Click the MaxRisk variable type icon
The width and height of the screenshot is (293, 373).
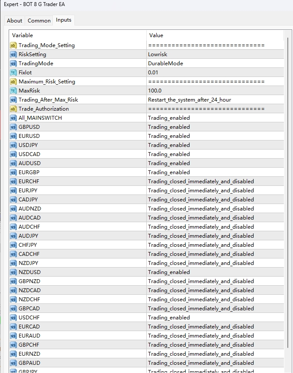click(13, 91)
